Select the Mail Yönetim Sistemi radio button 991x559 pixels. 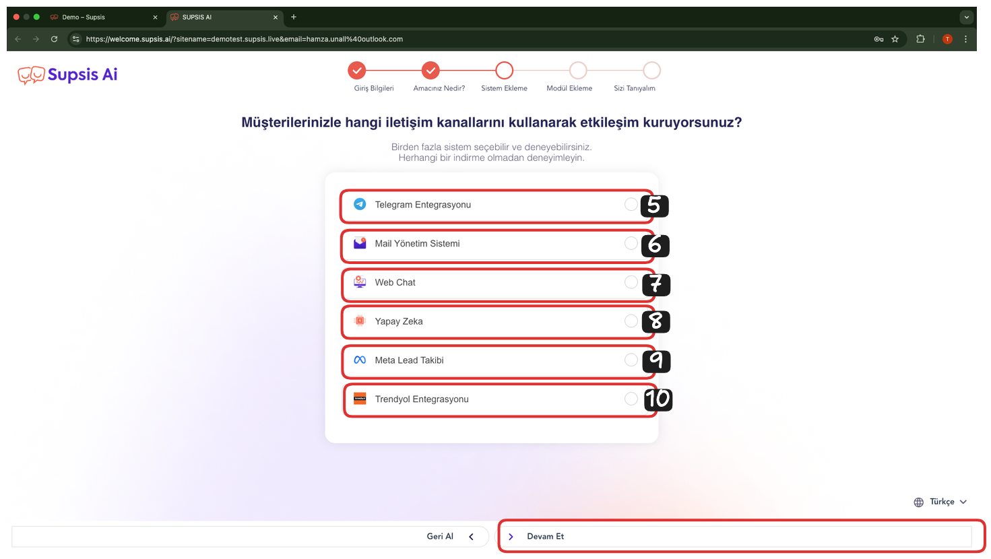pyautogui.click(x=631, y=243)
